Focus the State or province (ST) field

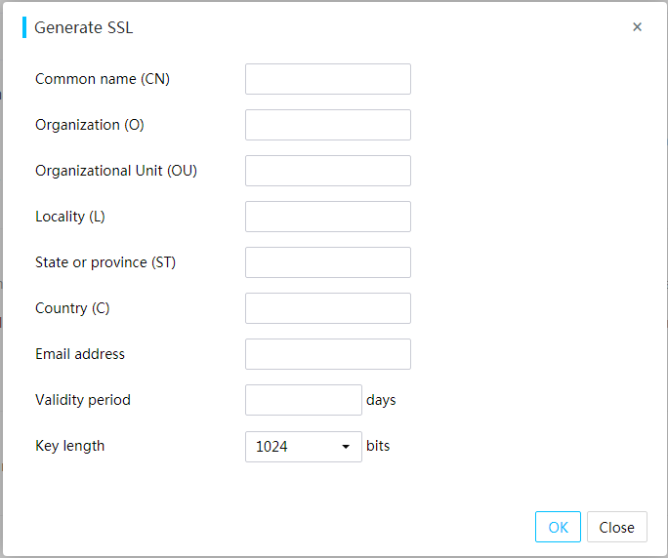(327, 262)
